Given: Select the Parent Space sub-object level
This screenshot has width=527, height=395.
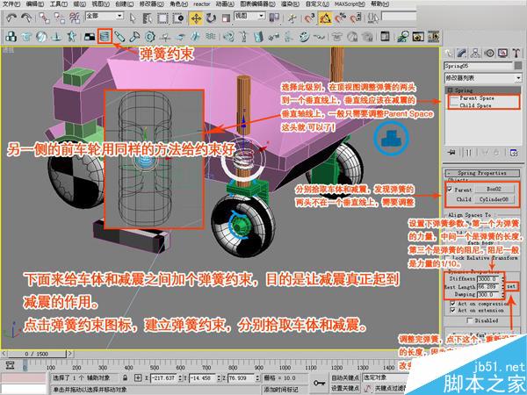Looking at the screenshot, I should click(x=477, y=98).
